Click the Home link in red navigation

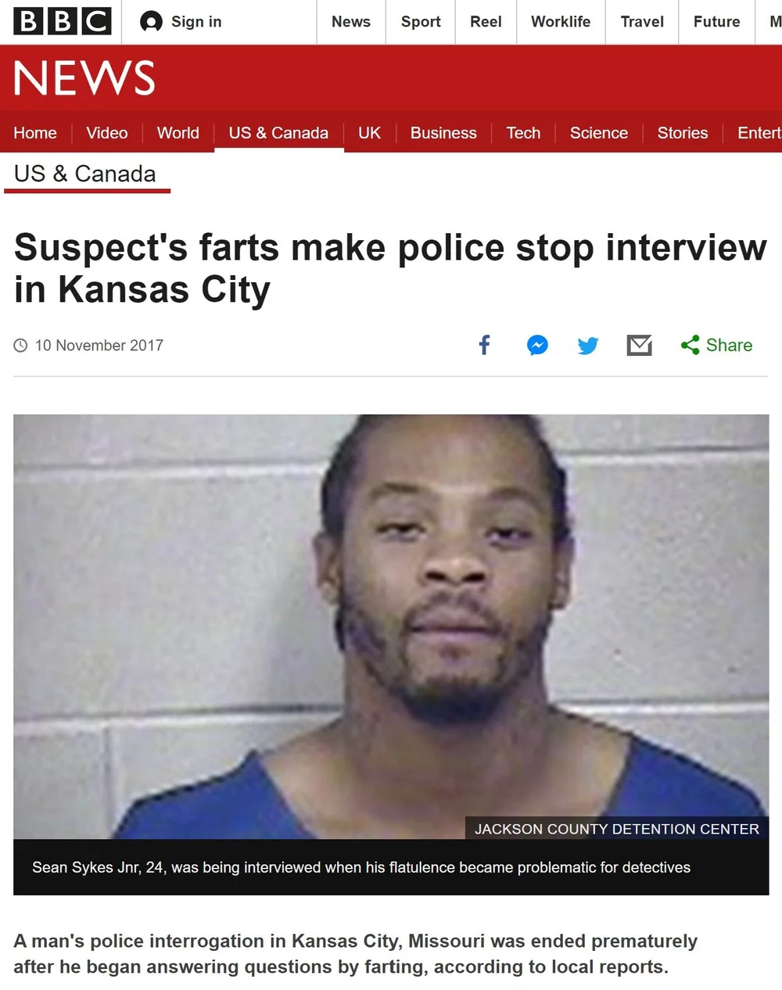tap(35, 133)
